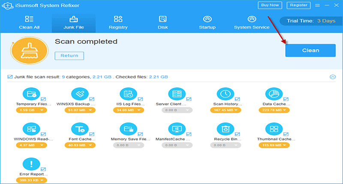
Task: Click the Font Cache category icon
Action: 80,129
